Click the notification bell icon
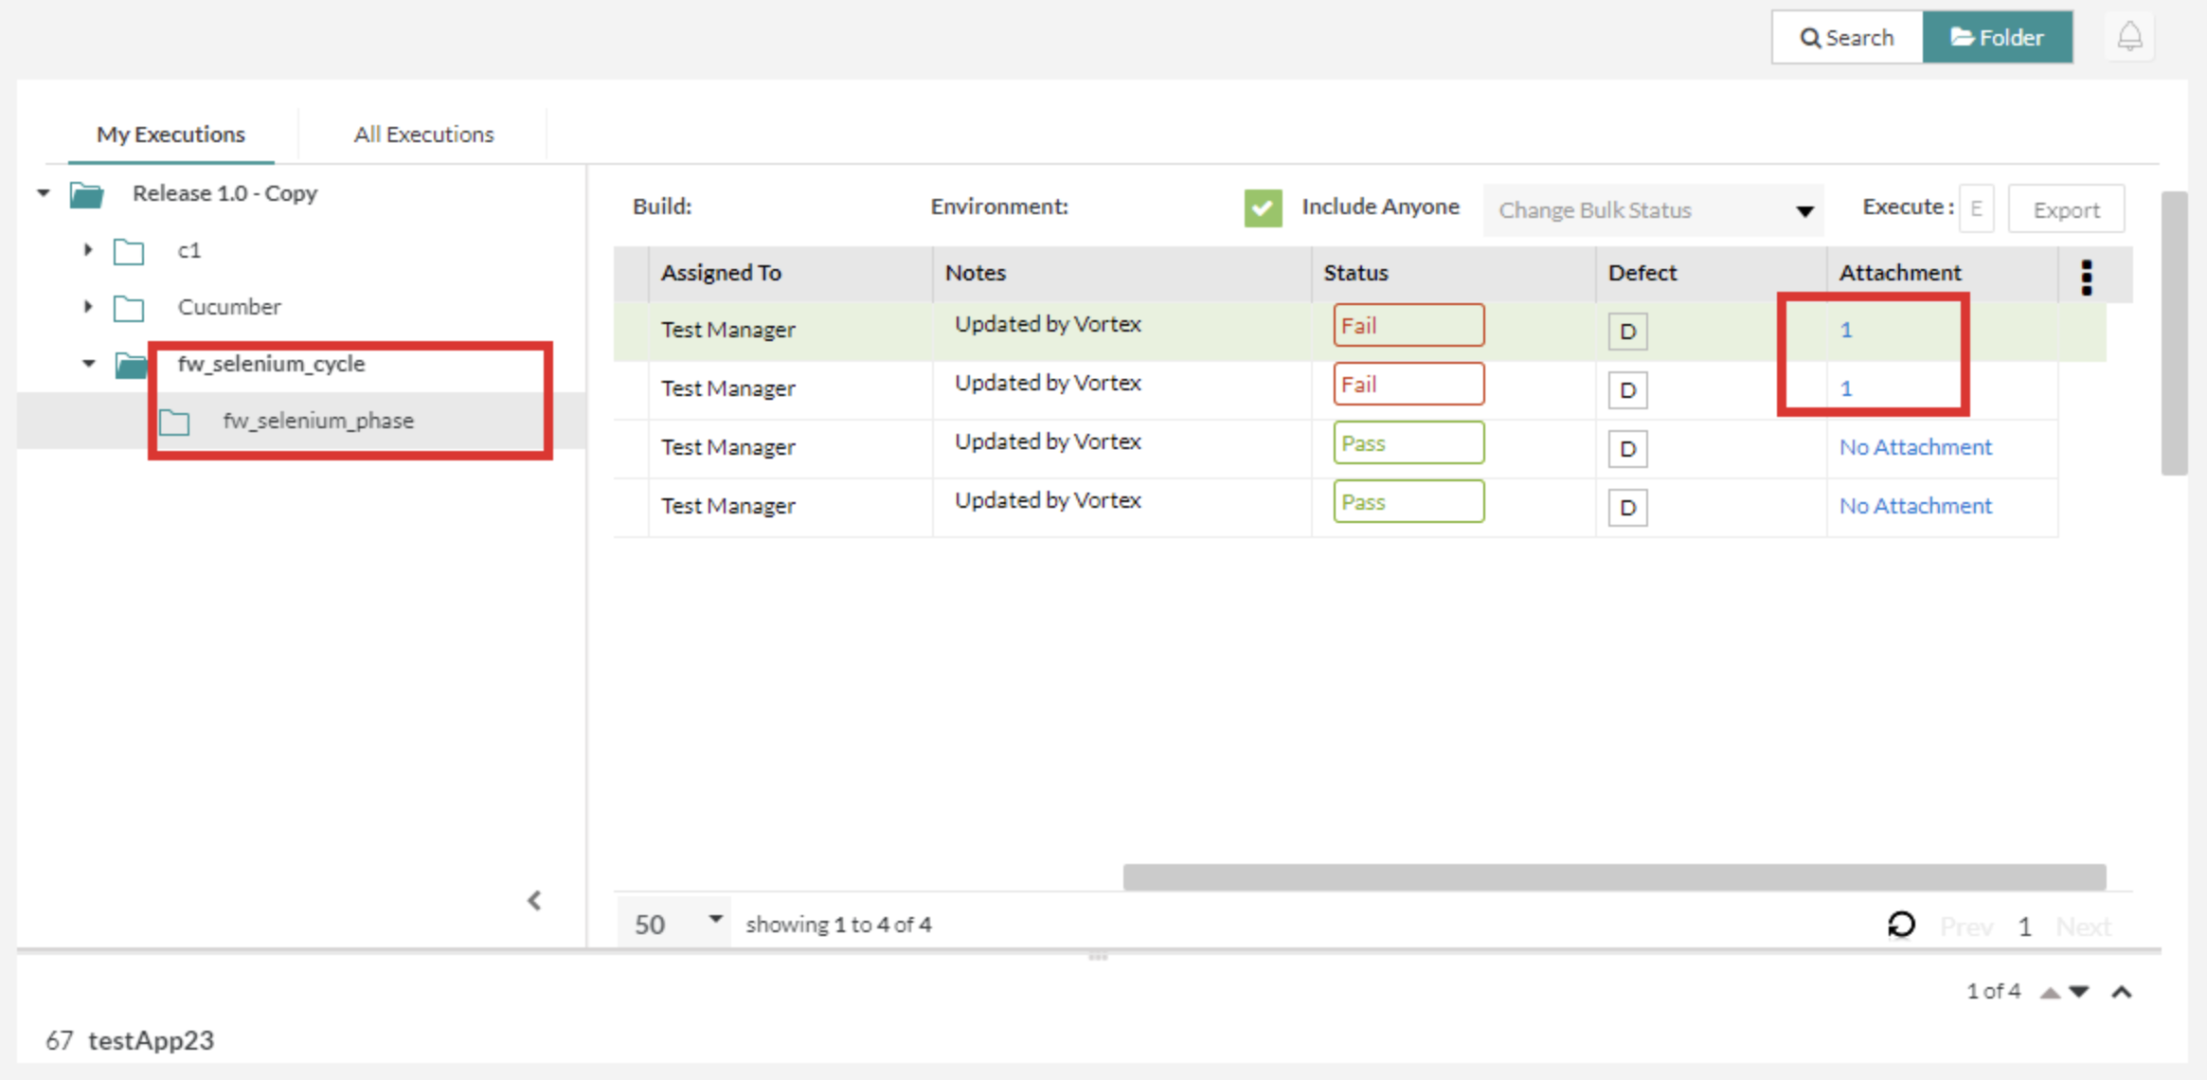 pos(2129,37)
